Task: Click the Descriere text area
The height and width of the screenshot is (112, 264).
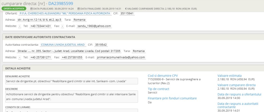Action: tap(71, 97)
